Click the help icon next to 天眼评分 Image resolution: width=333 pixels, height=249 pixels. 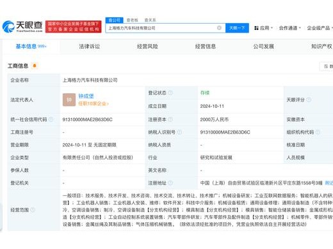pos(309,100)
